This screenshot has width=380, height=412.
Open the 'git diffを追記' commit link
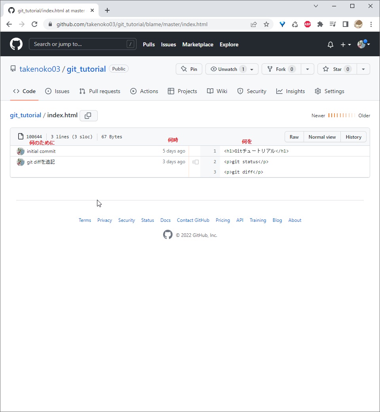tap(41, 162)
